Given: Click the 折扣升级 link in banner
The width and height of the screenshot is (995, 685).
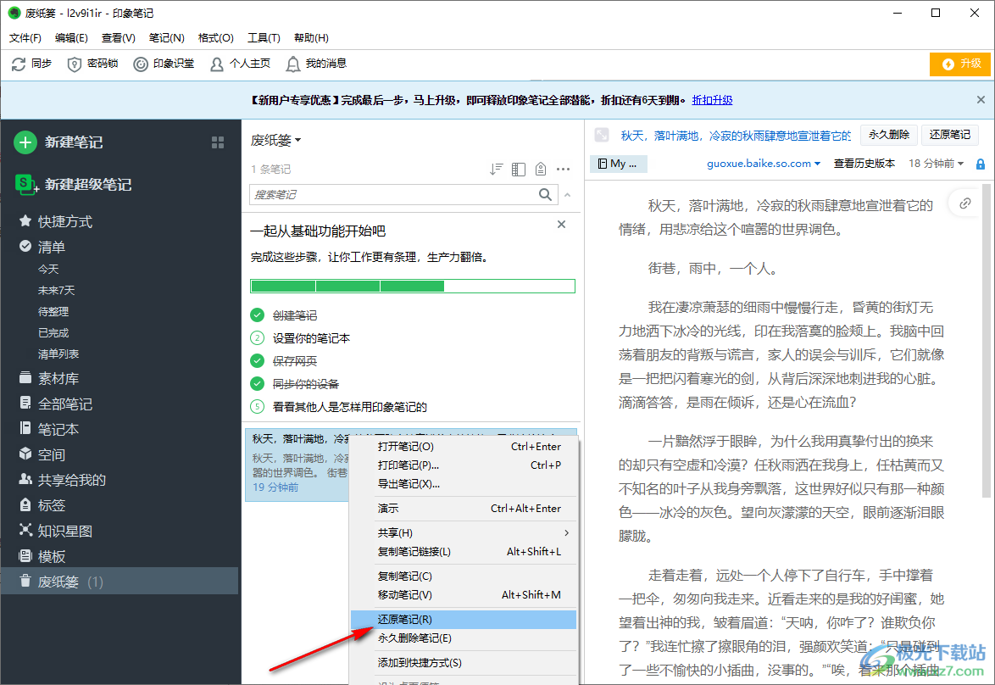Looking at the screenshot, I should click(x=712, y=100).
